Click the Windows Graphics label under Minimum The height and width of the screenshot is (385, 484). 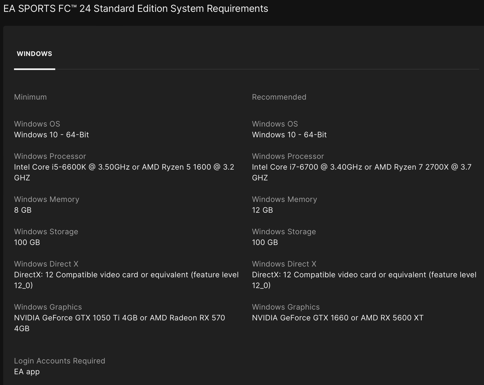48,307
